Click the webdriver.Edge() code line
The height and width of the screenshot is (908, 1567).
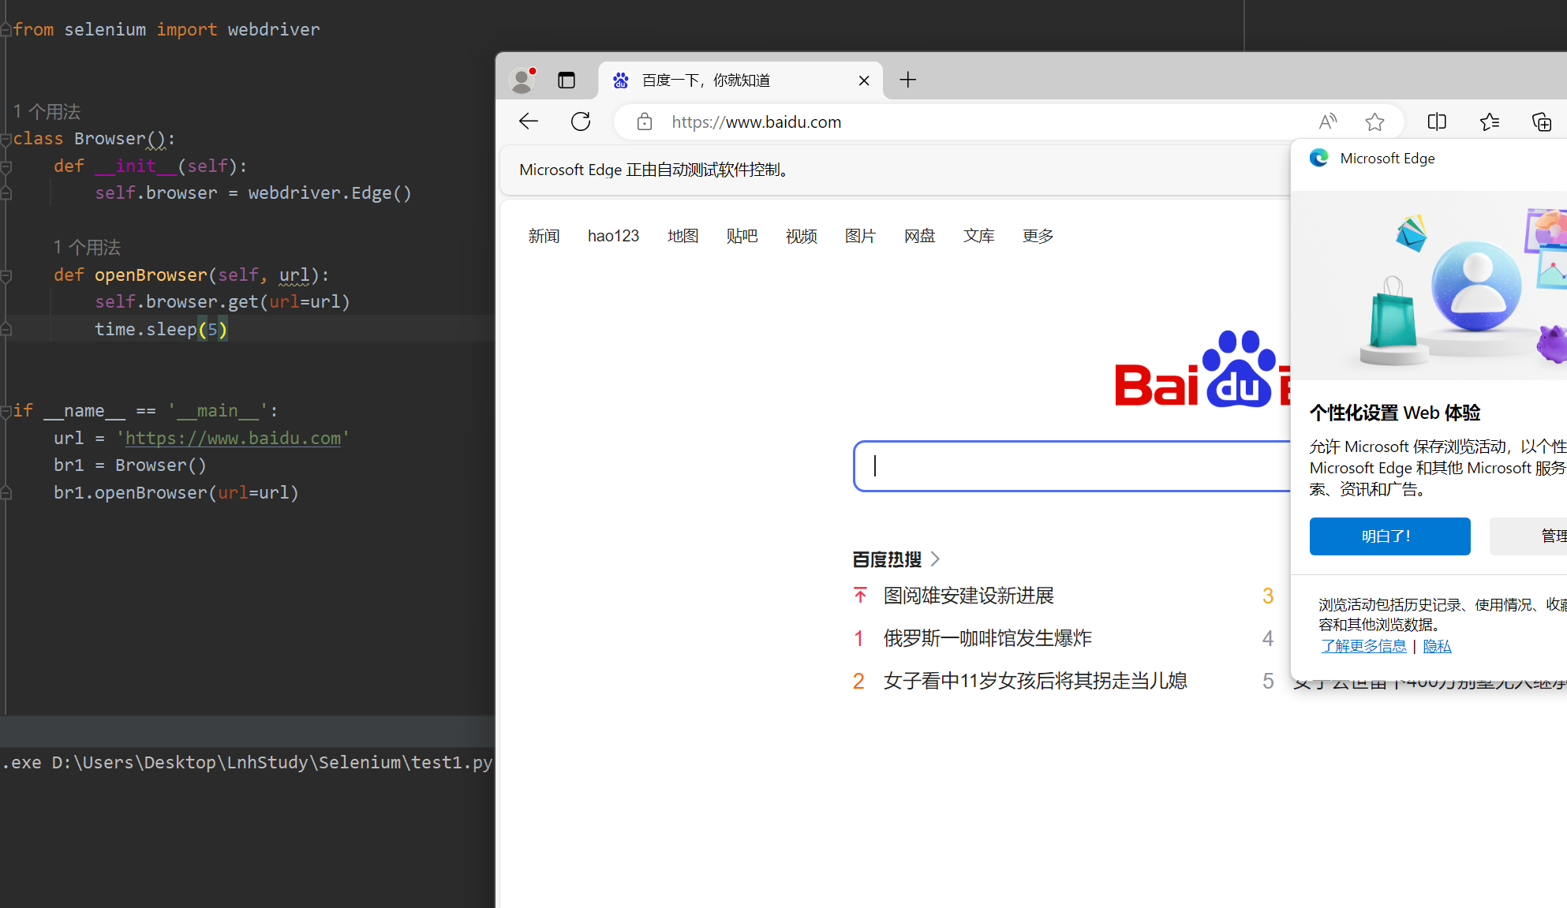pos(253,192)
